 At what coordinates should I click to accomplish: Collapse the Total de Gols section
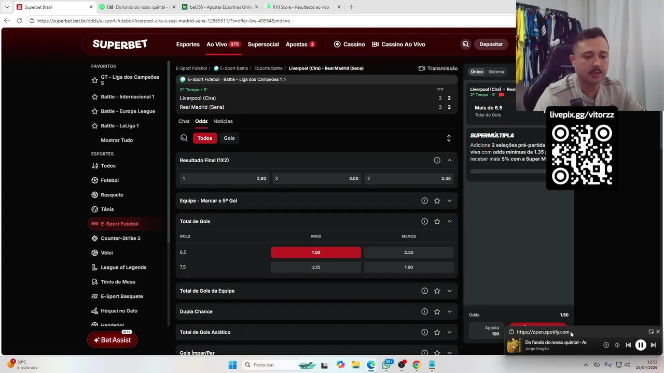coord(449,221)
